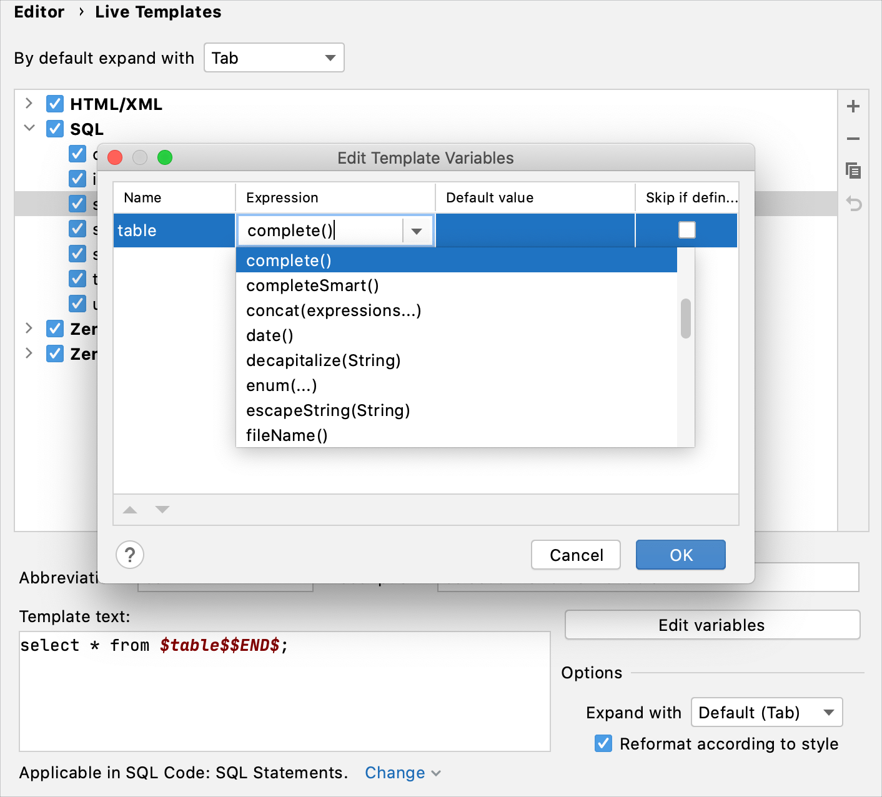
Task: Uncheck the HTML/XML template group
Action: click(x=55, y=104)
